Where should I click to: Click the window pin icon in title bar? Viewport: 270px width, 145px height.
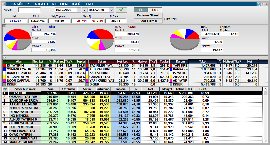262,4
